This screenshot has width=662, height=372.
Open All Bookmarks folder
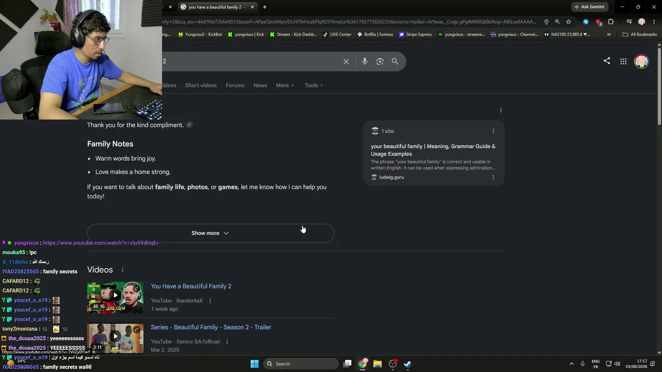[640, 35]
